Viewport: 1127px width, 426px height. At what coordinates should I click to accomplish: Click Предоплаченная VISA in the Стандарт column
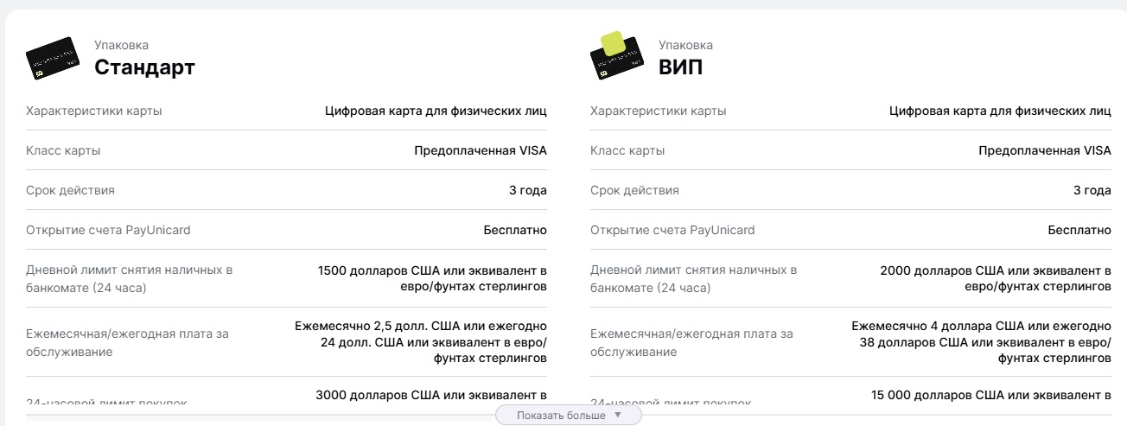click(481, 150)
